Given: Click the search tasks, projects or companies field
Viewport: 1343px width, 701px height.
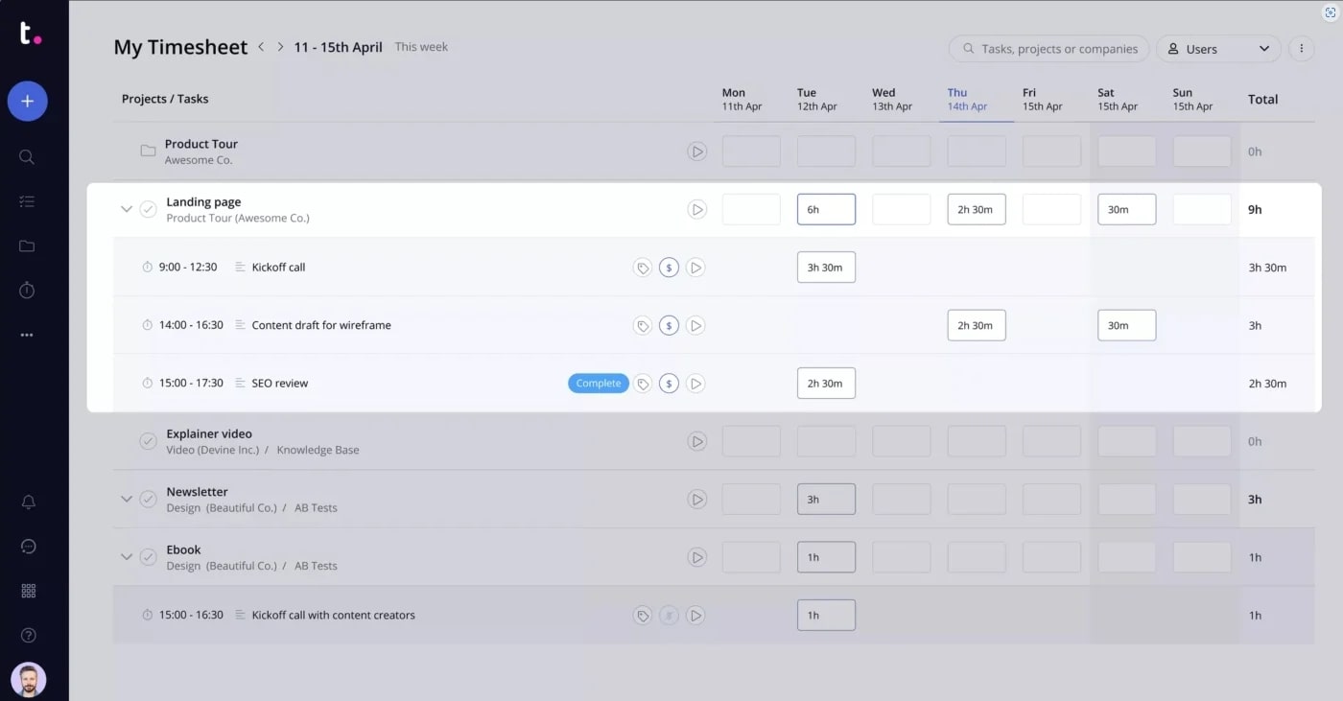Looking at the screenshot, I should [x=1048, y=49].
